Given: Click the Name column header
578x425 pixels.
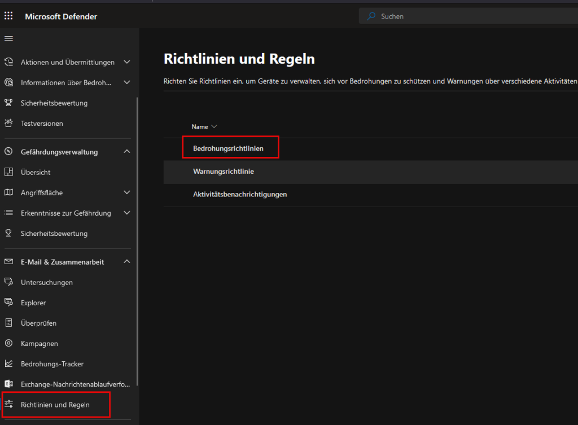Looking at the screenshot, I should (x=200, y=126).
